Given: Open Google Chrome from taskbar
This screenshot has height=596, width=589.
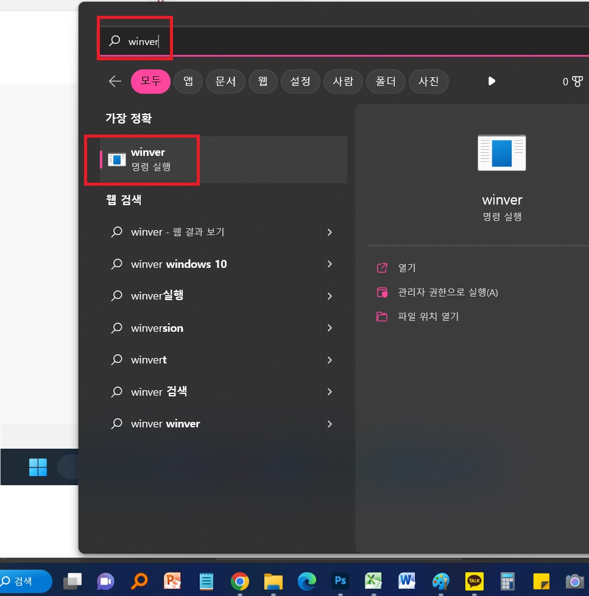Looking at the screenshot, I should [x=239, y=581].
